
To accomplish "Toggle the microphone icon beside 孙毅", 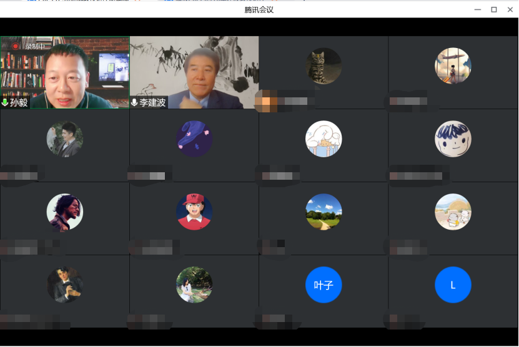I will (x=5, y=102).
